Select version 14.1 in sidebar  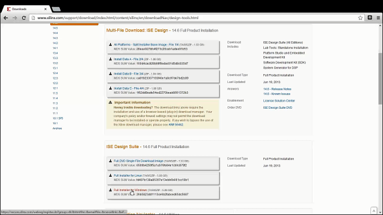pyautogui.click(x=55, y=48)
